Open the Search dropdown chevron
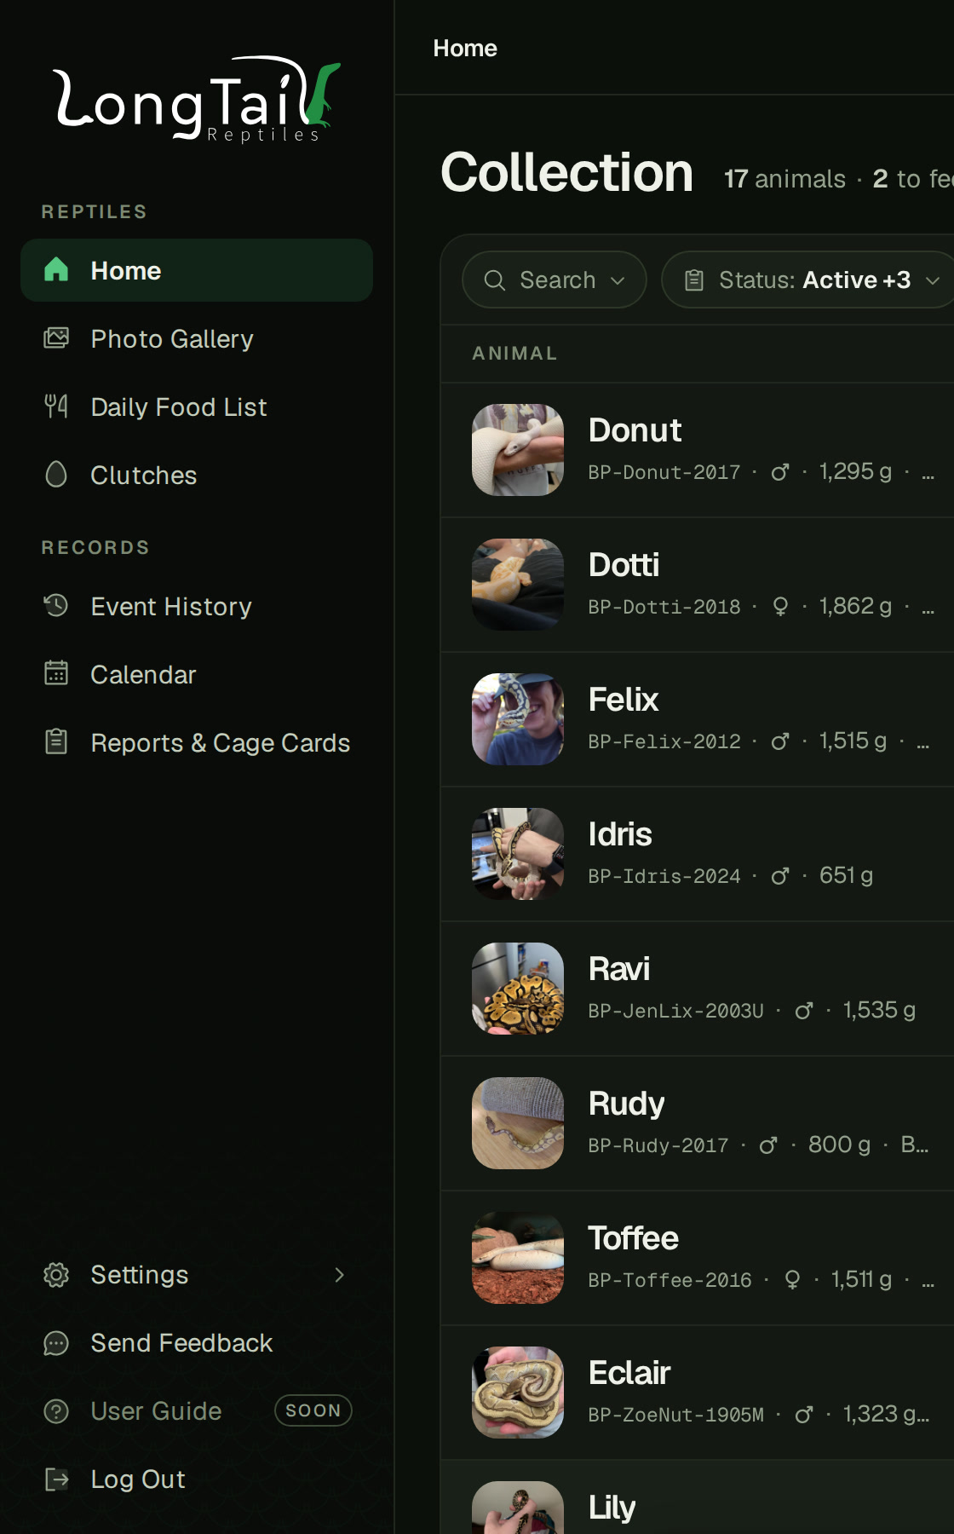 pos(618,280)
